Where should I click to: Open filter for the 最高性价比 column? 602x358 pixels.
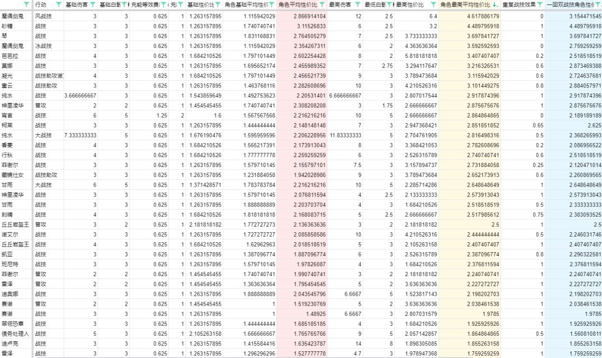433,4
